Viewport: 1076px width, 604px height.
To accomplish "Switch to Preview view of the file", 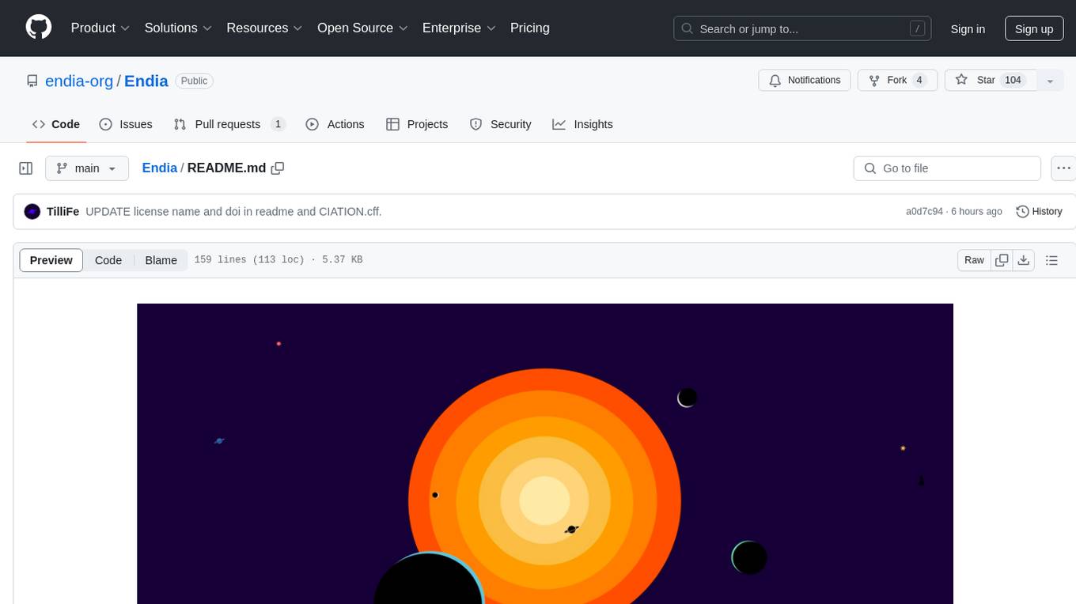I will pos(51,260).
